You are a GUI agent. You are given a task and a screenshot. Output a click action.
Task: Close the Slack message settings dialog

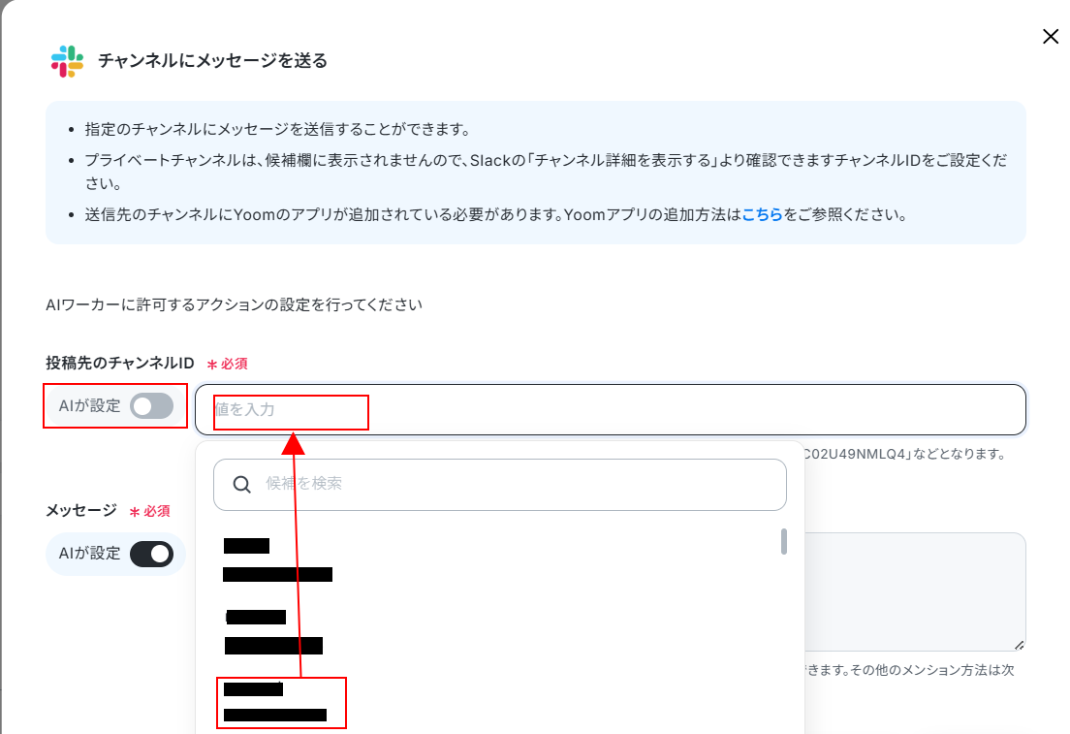(1051, 36)
